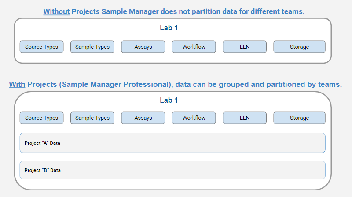
Task: Select the Project "B" Data panel
Action: (172, 170)
